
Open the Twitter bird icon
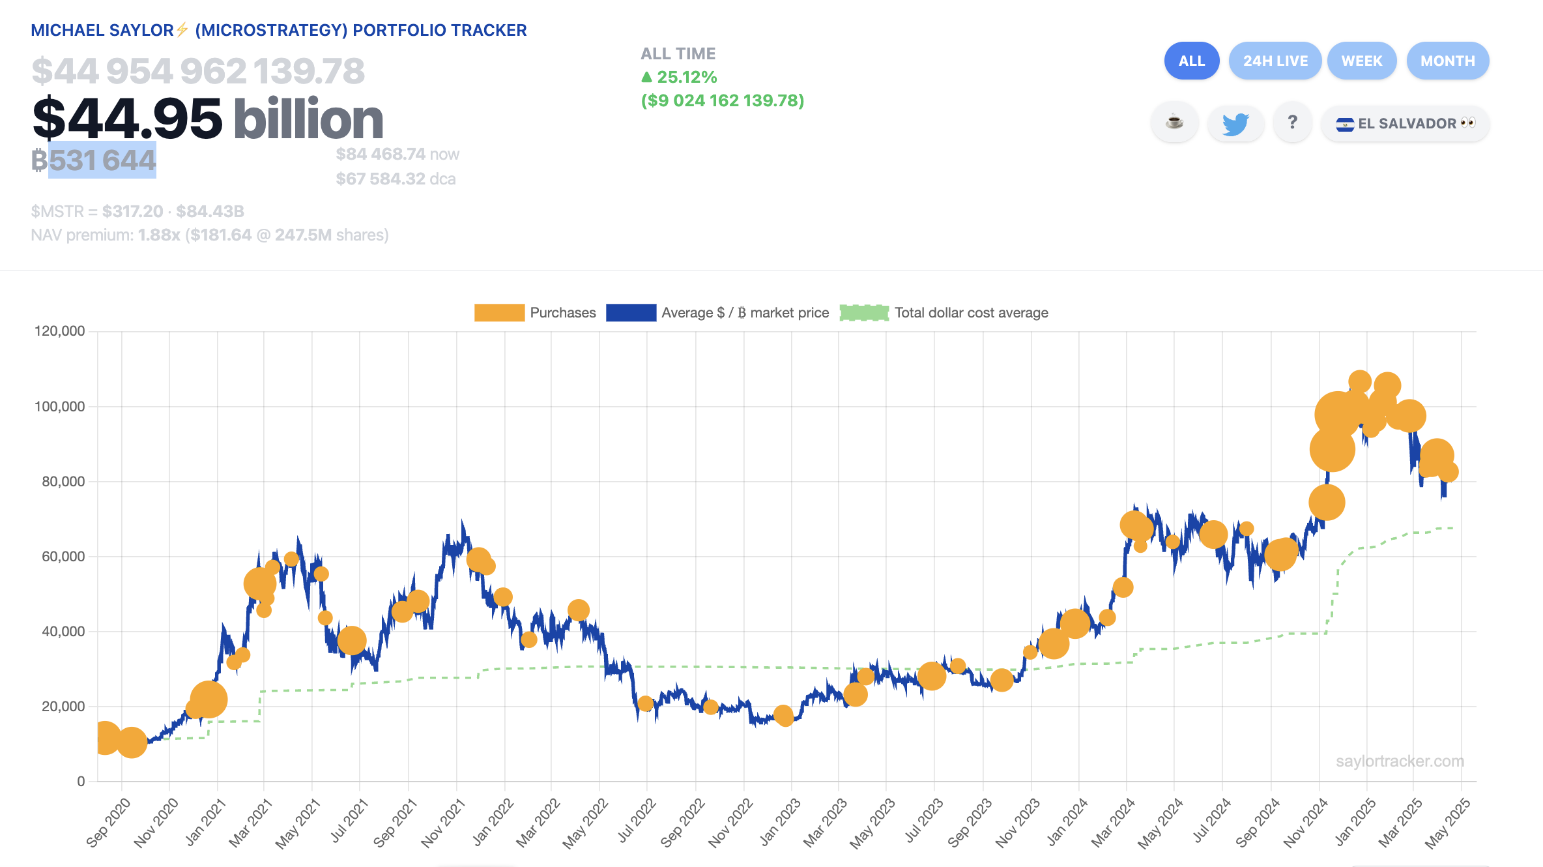click(x=1235, y=123)
